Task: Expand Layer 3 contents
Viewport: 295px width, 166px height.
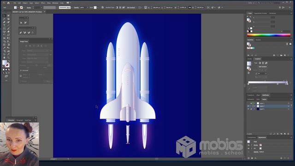Action: [255, 103]
